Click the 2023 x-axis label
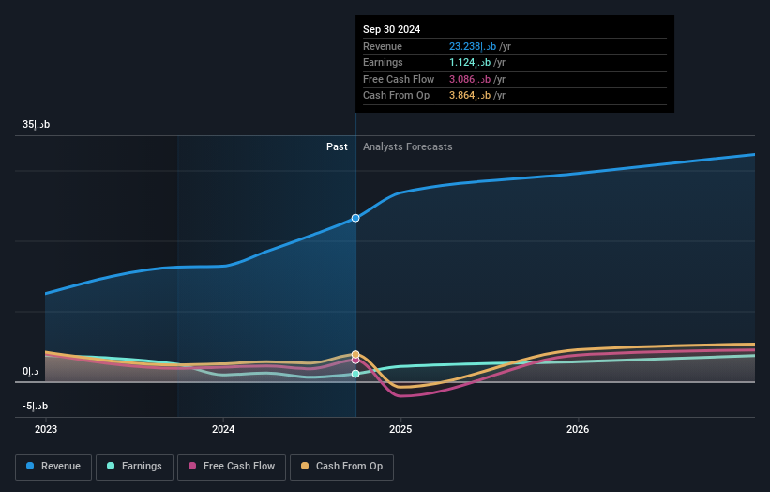Image resolution: width=770 pixels, height=492 pixels. coord(46,430)
